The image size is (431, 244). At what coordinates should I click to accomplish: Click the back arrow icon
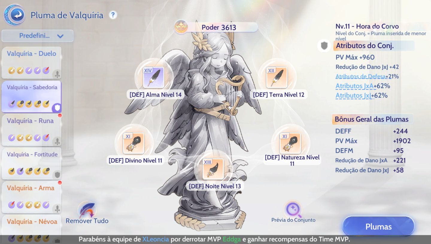[x=14, y=15]
